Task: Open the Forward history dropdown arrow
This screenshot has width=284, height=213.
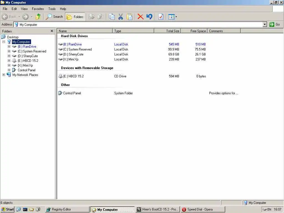Action: point(32,17)
